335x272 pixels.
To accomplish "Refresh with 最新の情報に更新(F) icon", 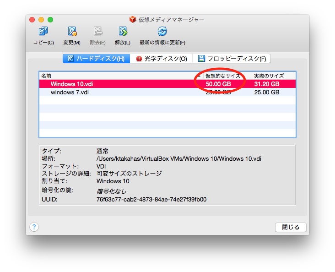I will pyautogui.click(x=162, y=32).
